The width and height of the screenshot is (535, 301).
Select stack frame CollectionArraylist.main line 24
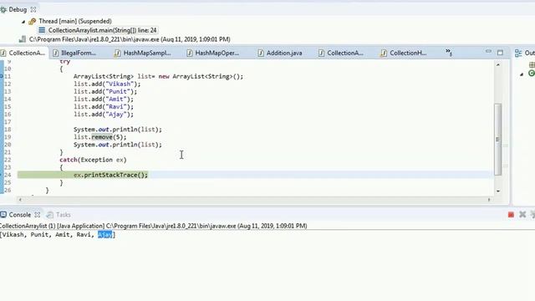pyautogui.click(x=102, y=30)
